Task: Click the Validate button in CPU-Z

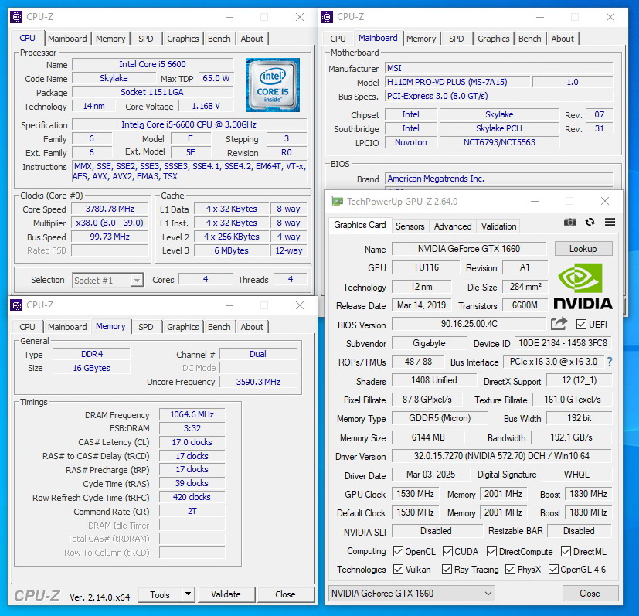Action: [x=226, y=594]
